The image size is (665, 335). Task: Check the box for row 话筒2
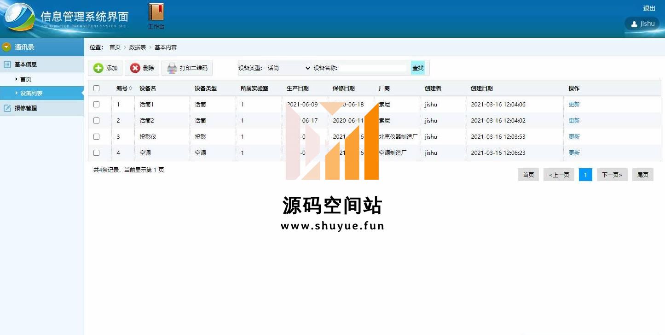[96, 121]
